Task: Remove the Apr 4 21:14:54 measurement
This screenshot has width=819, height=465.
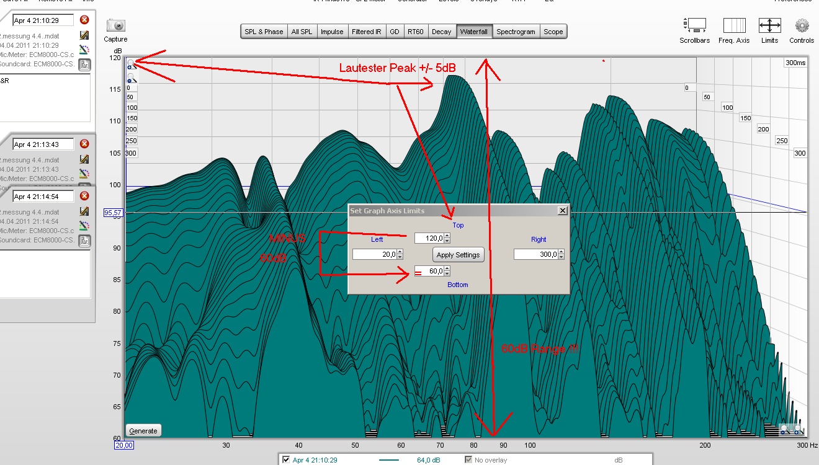Action: [84, 196]
